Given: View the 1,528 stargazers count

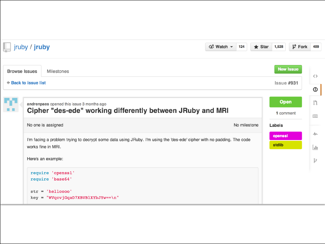Looking at the screenshot, I should tap(279, 47).
